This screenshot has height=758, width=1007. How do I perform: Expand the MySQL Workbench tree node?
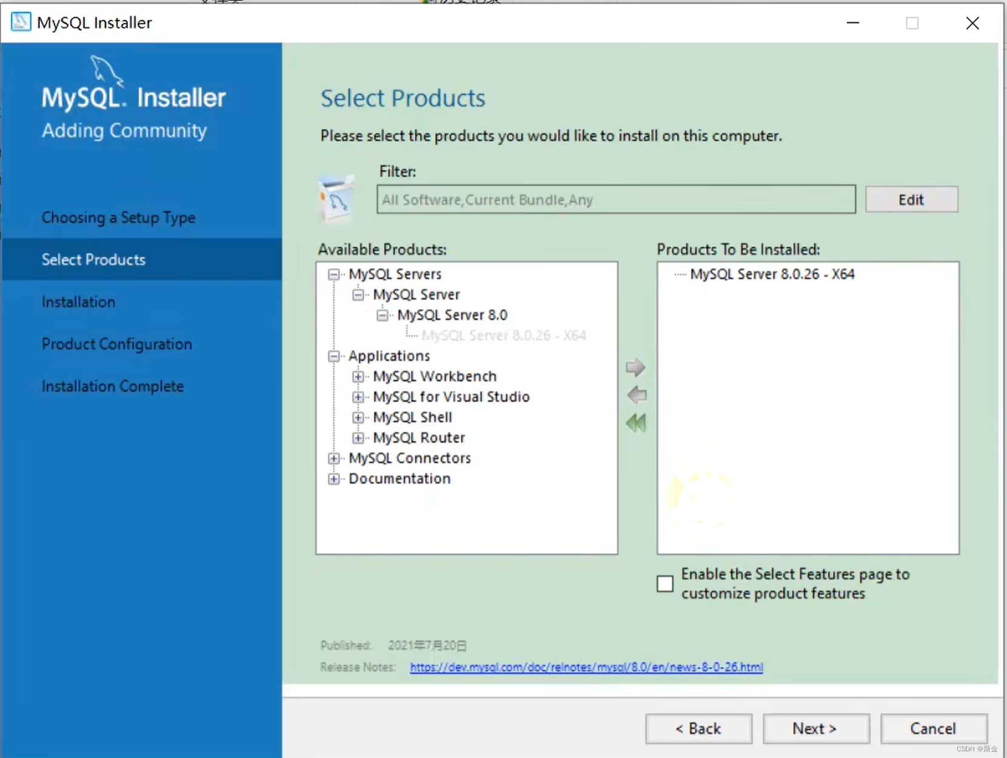(x=358, y=376)
